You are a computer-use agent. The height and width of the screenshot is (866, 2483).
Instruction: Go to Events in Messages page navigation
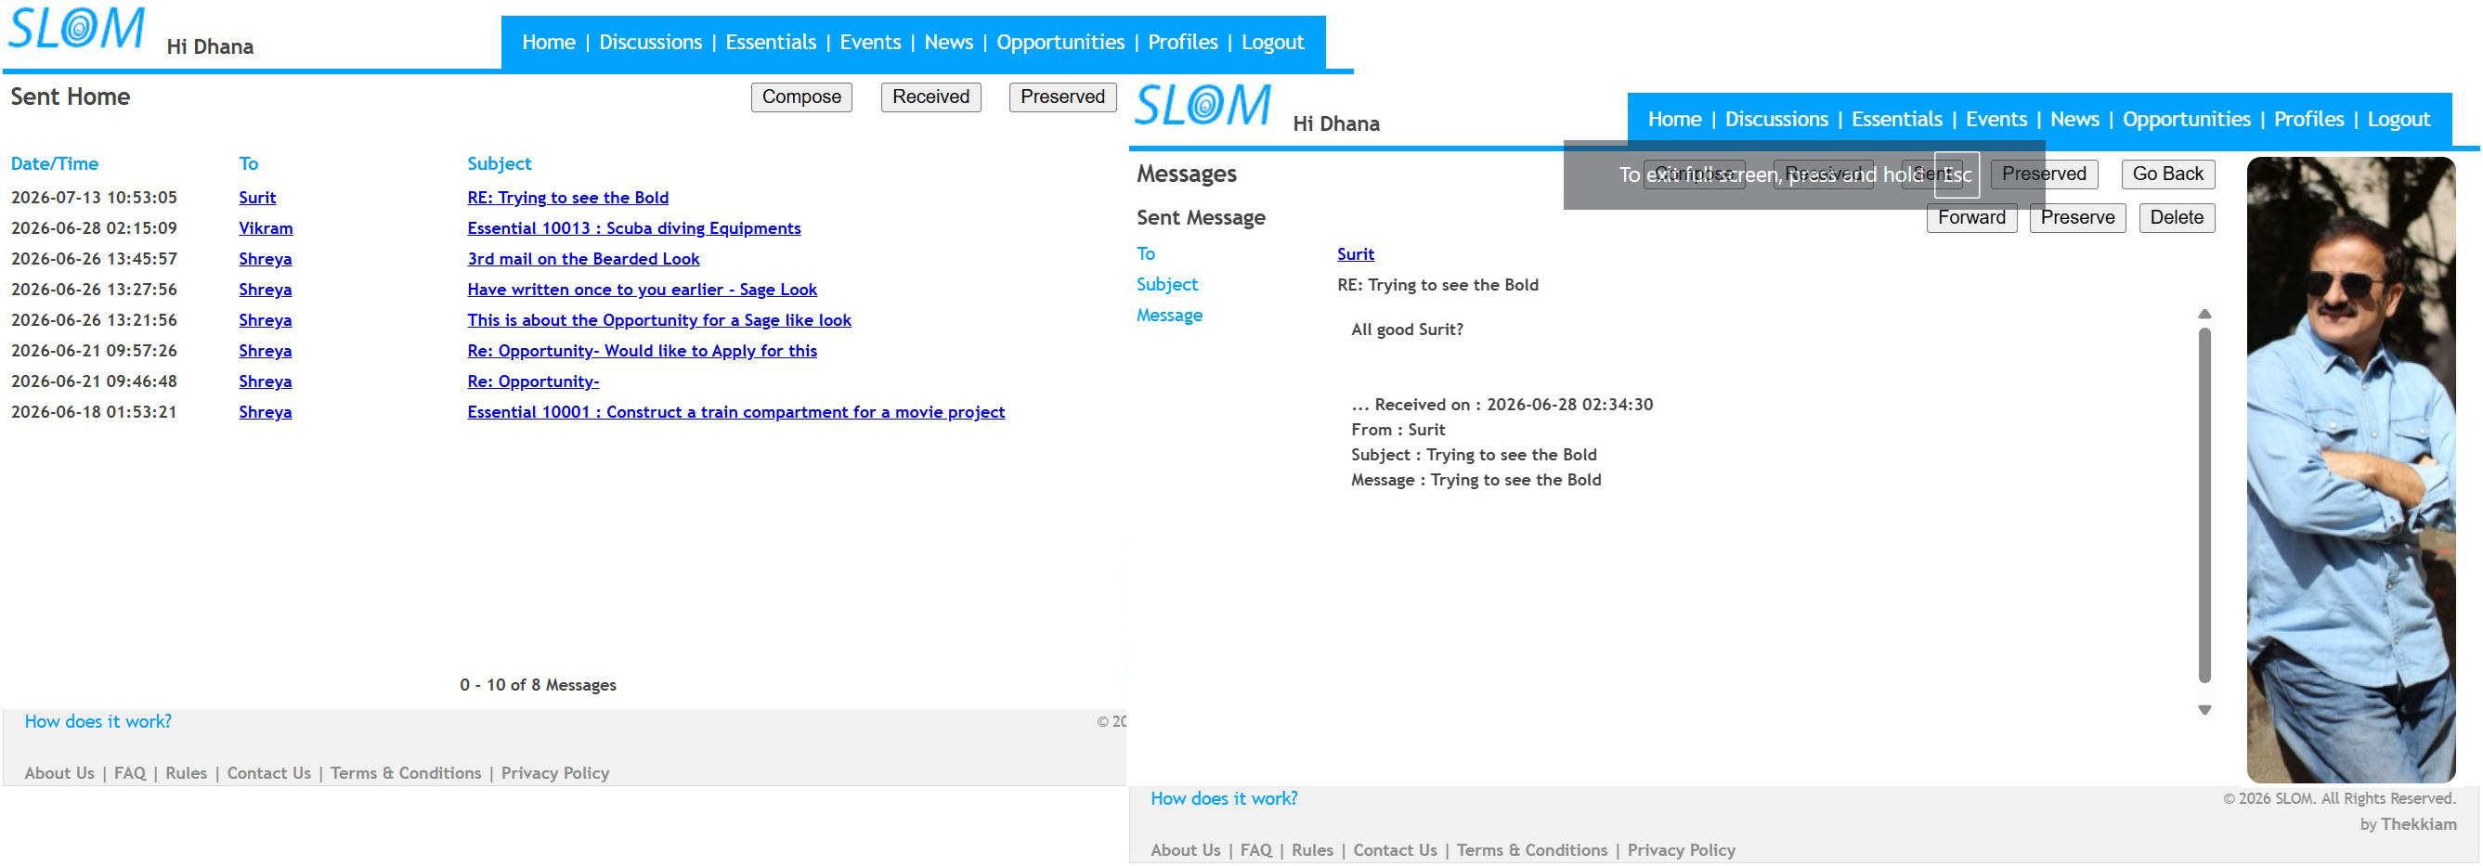[1996, 120]
